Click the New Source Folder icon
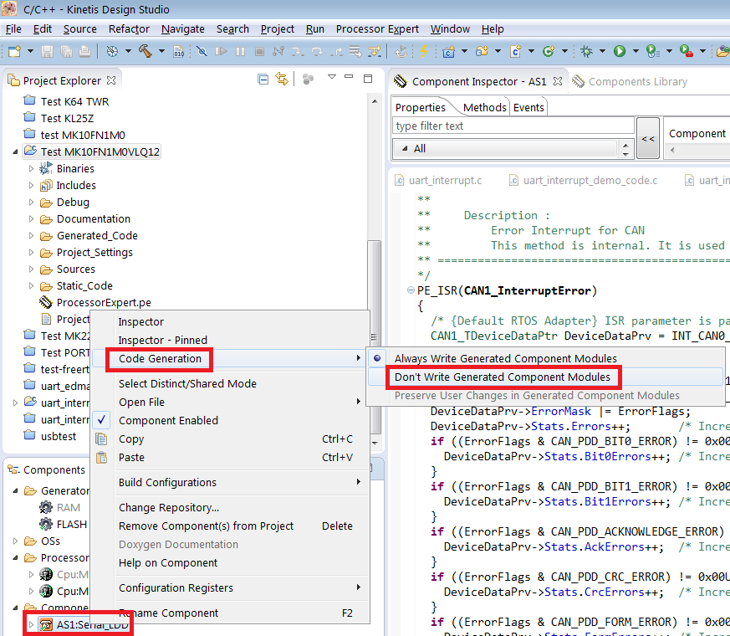Screen dimensions: 730x636 (x=482, y=51)
